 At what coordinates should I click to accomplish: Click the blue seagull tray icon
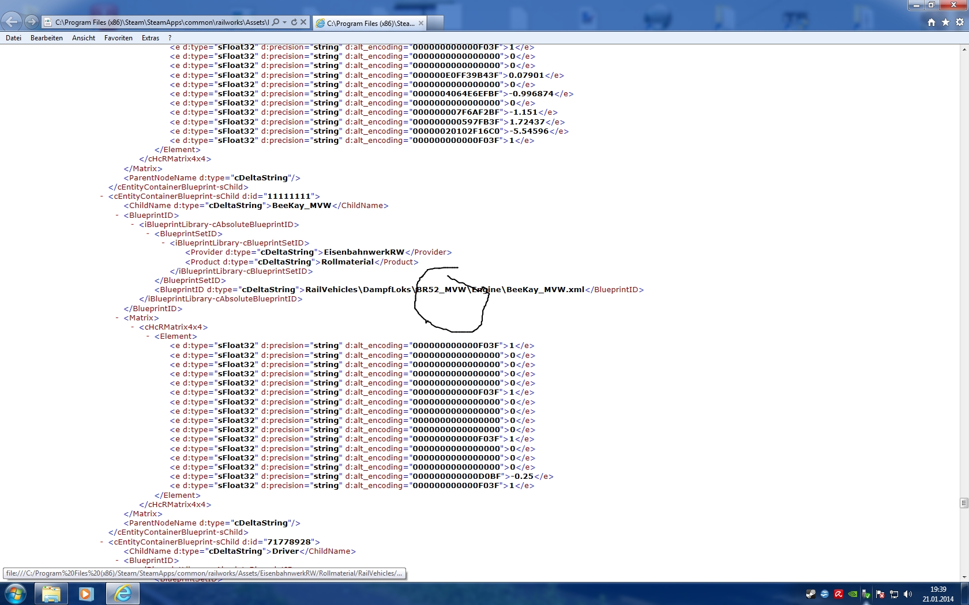tap(825, 594)
